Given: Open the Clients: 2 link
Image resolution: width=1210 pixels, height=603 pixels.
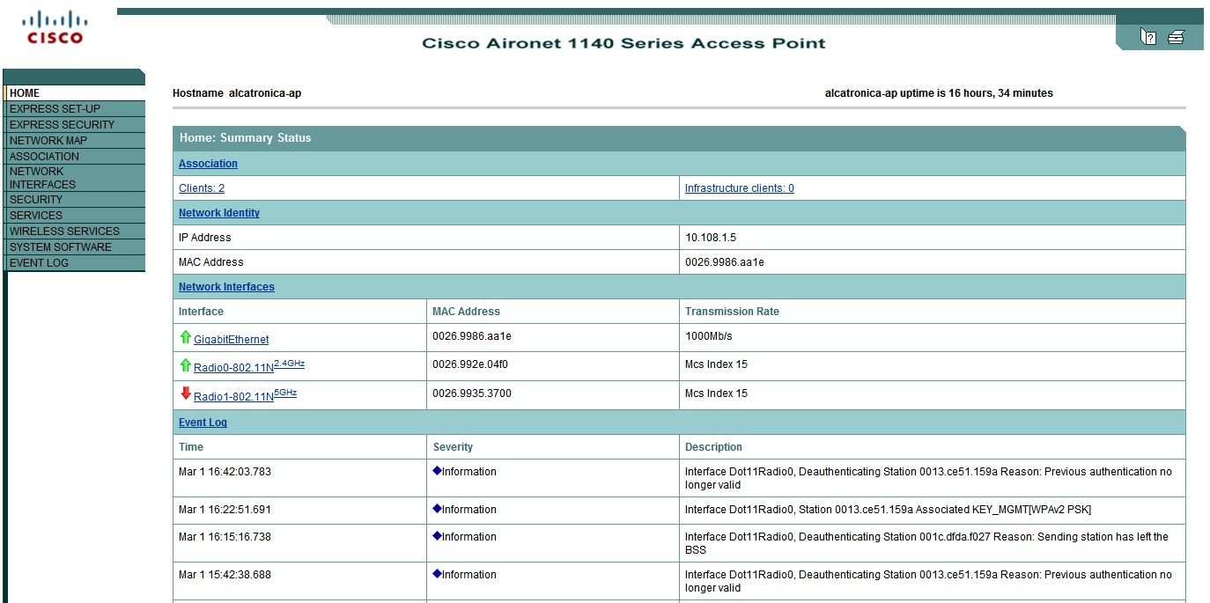Looking at the screenshot, I should pyautogui.click(x=202, y=188).
